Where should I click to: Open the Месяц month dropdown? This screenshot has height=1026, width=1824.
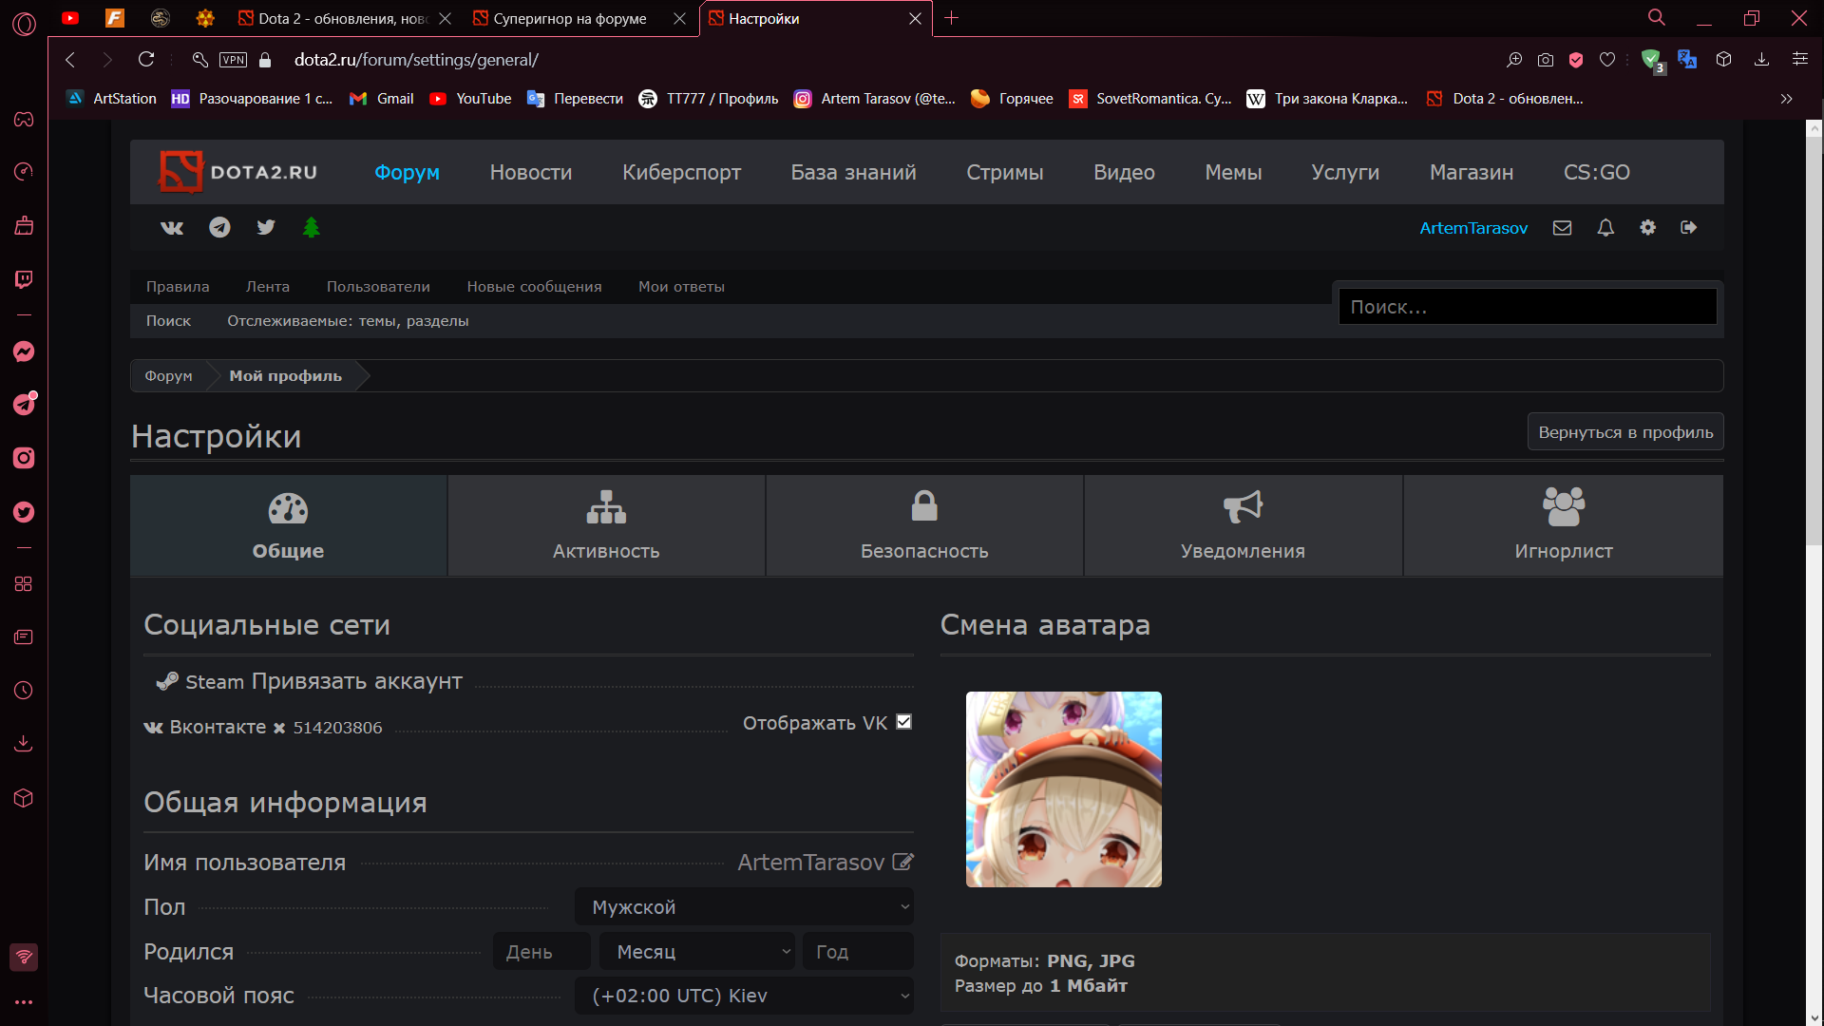[x=698, y=952]
